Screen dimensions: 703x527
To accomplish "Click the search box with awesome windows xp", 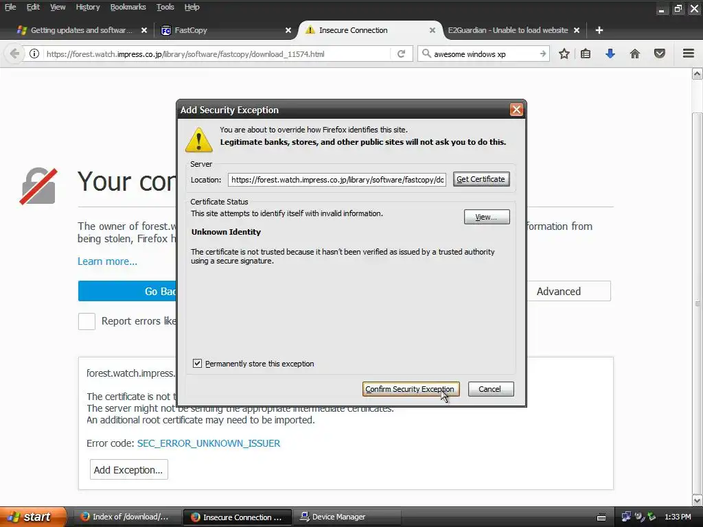I will [x=483, y=54].
